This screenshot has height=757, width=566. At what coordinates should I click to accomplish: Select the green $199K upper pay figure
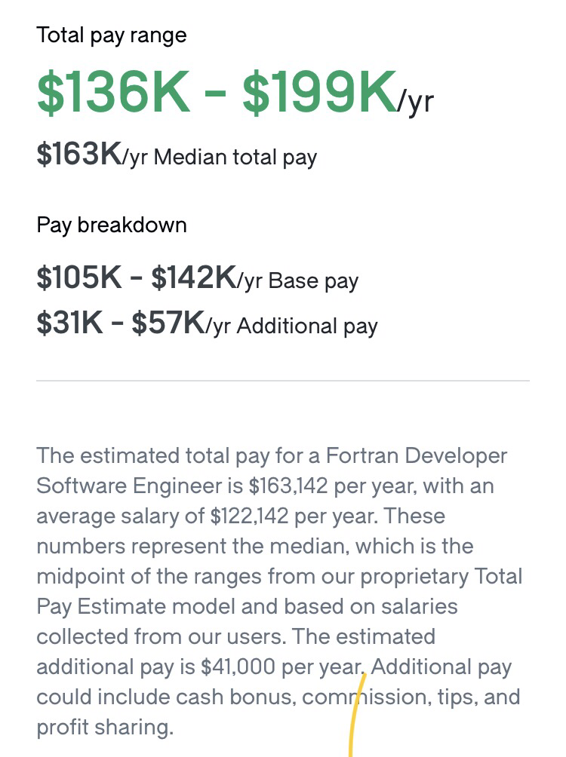[x=319, y=92]
